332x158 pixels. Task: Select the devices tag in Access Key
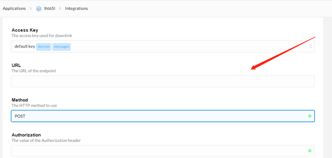coord(44,47)
